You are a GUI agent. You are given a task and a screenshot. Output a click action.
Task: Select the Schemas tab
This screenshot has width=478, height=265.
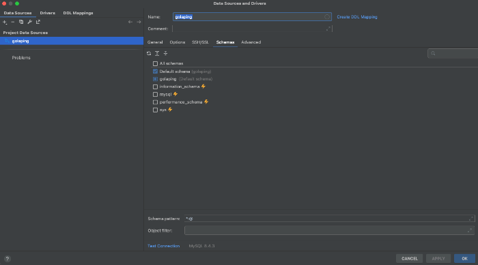click(225, 42)
